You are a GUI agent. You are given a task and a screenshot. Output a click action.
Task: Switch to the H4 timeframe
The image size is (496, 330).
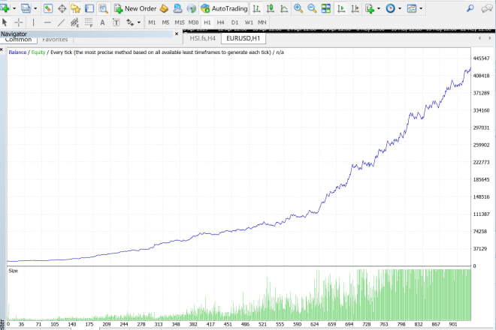tap(220, 22)
